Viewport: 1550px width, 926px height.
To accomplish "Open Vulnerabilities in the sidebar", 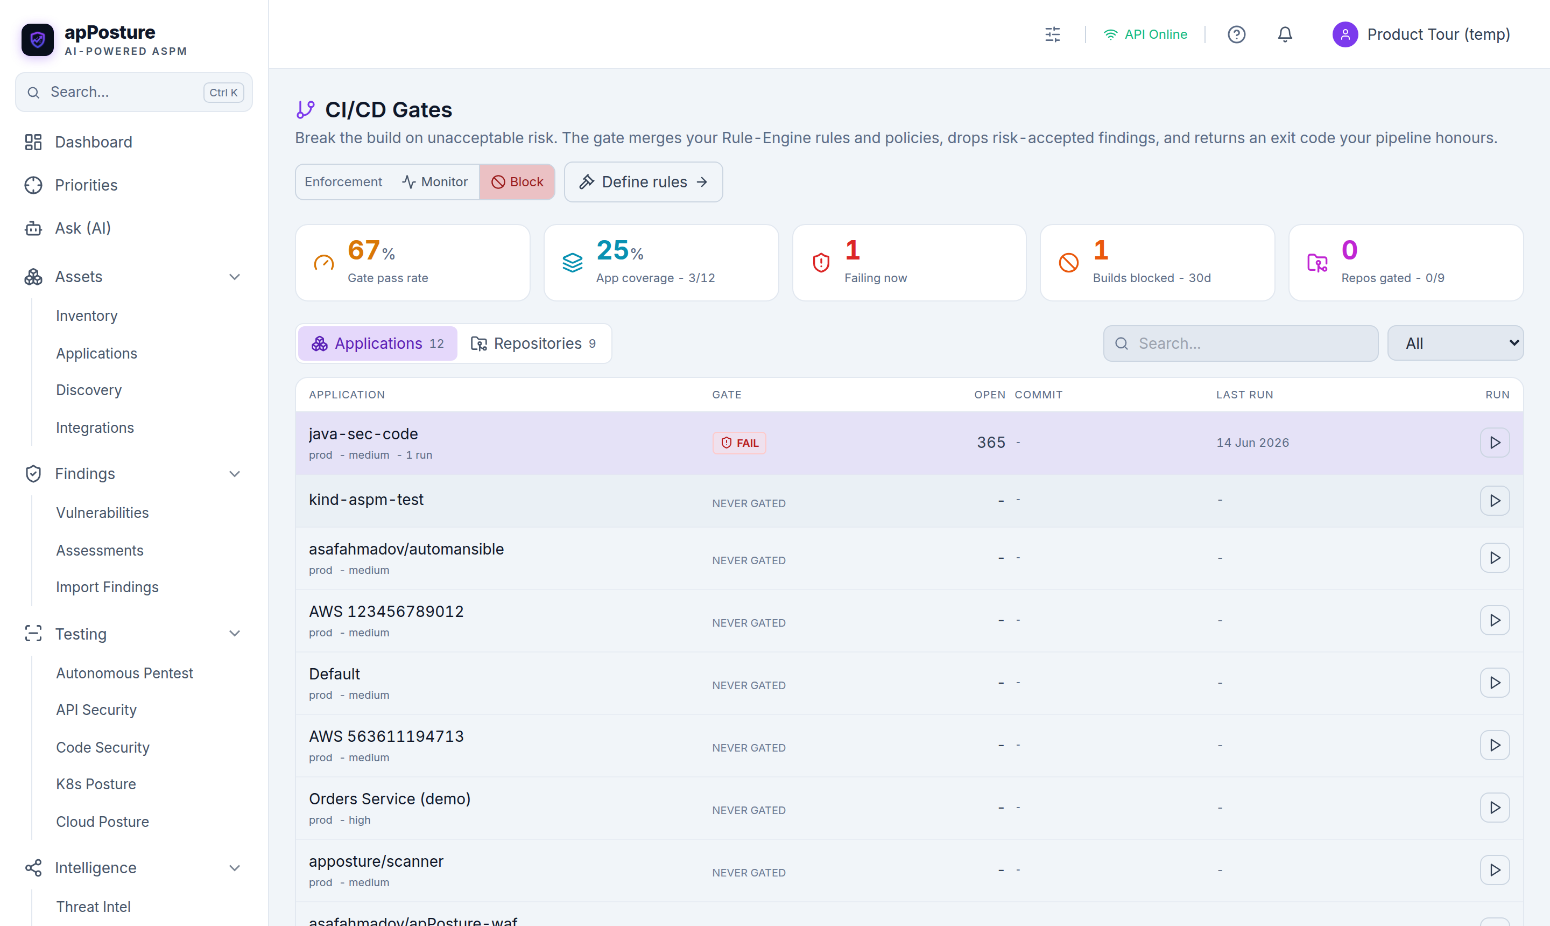I will pos(102,513).
